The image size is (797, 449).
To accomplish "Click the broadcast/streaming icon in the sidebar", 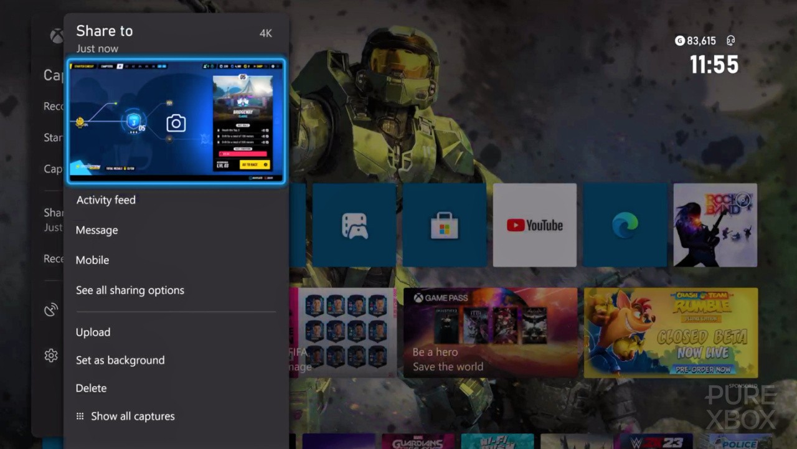I will 51,310.
